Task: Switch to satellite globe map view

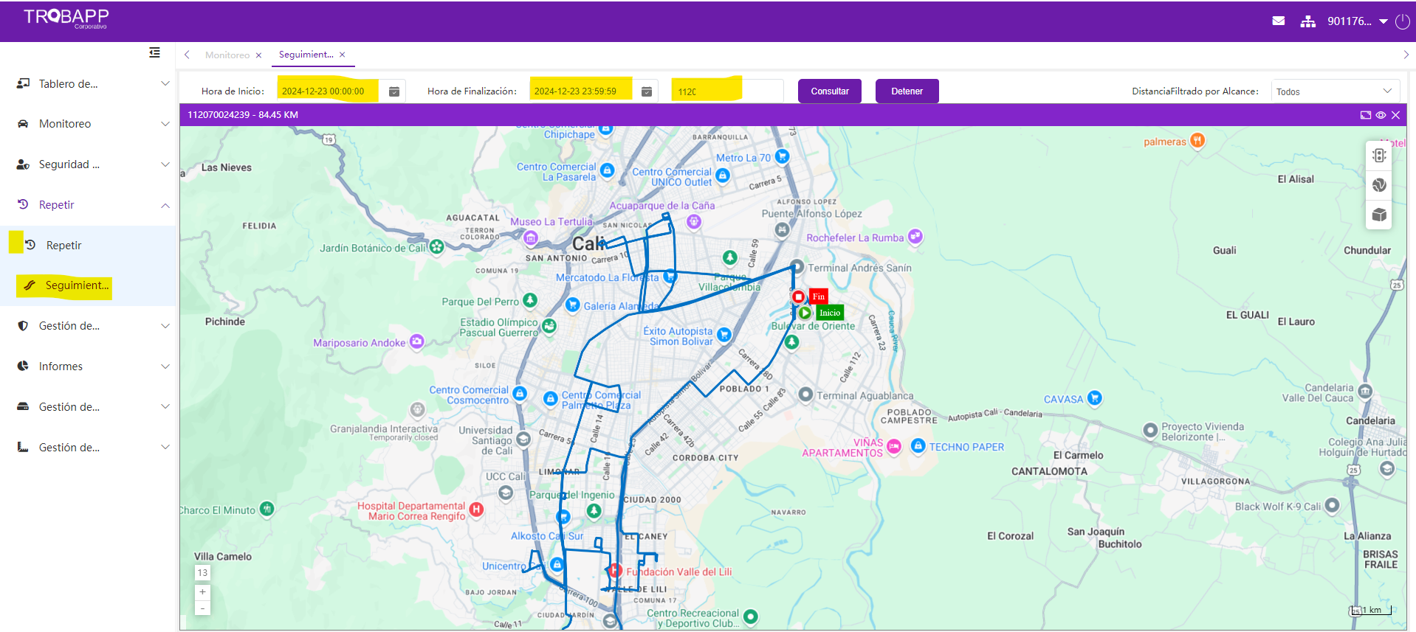Action: click(1379, 185)
